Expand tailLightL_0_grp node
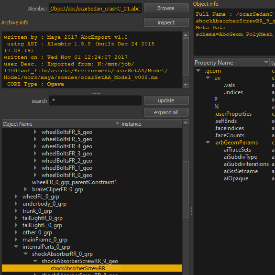This screenshot has width=275, height=275. click(16, 225)
